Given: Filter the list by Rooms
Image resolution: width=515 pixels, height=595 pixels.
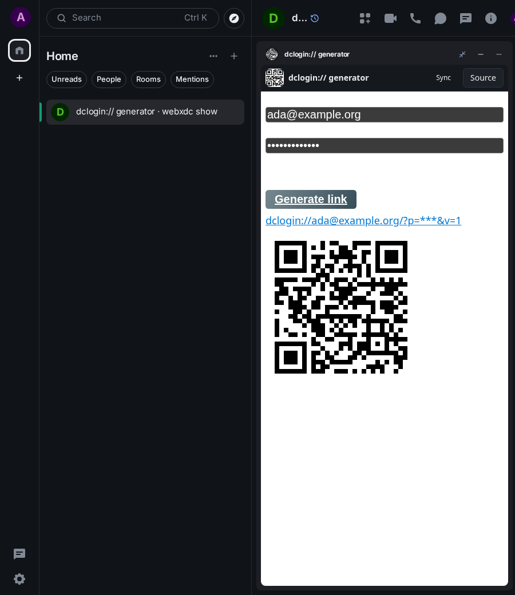Looking at the screenshot, I should click(x=148, y=80).
